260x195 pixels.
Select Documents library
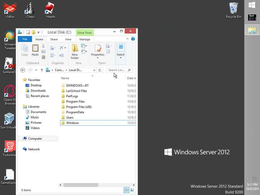[x=38, y=112]
